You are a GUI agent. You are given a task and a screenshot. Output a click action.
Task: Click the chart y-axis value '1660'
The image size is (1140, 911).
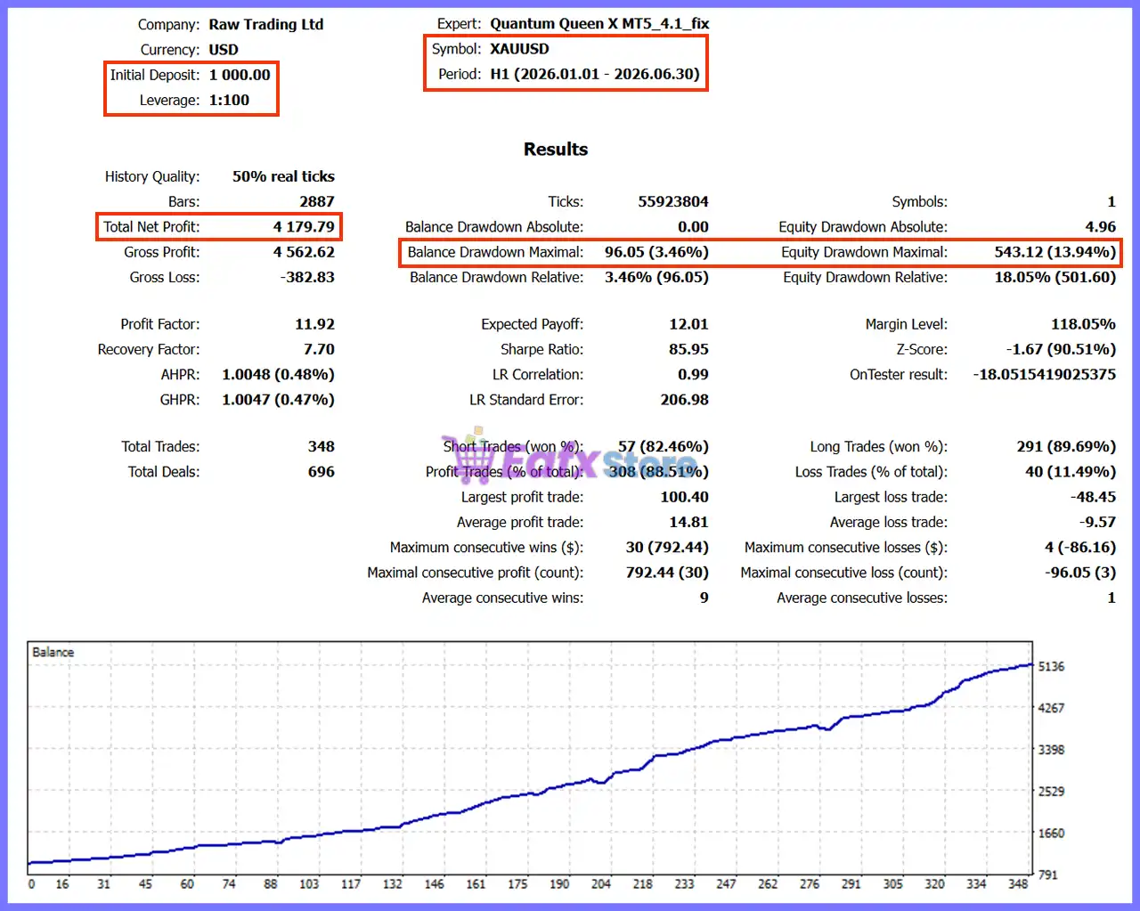tap(1051, 834)
